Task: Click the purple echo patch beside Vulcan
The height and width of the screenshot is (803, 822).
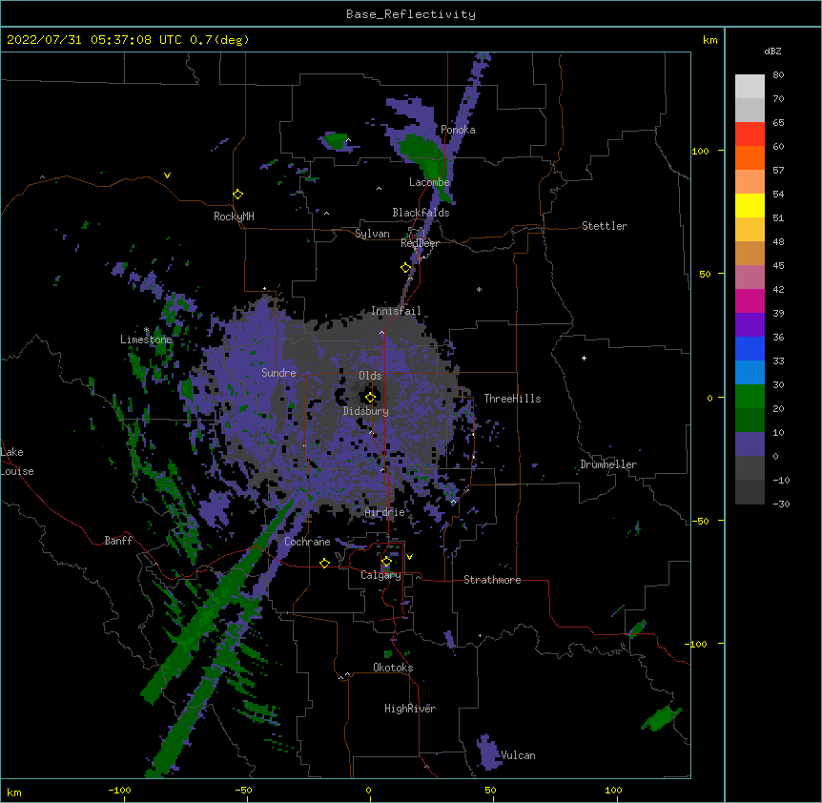Action: (x=488, y=752)
